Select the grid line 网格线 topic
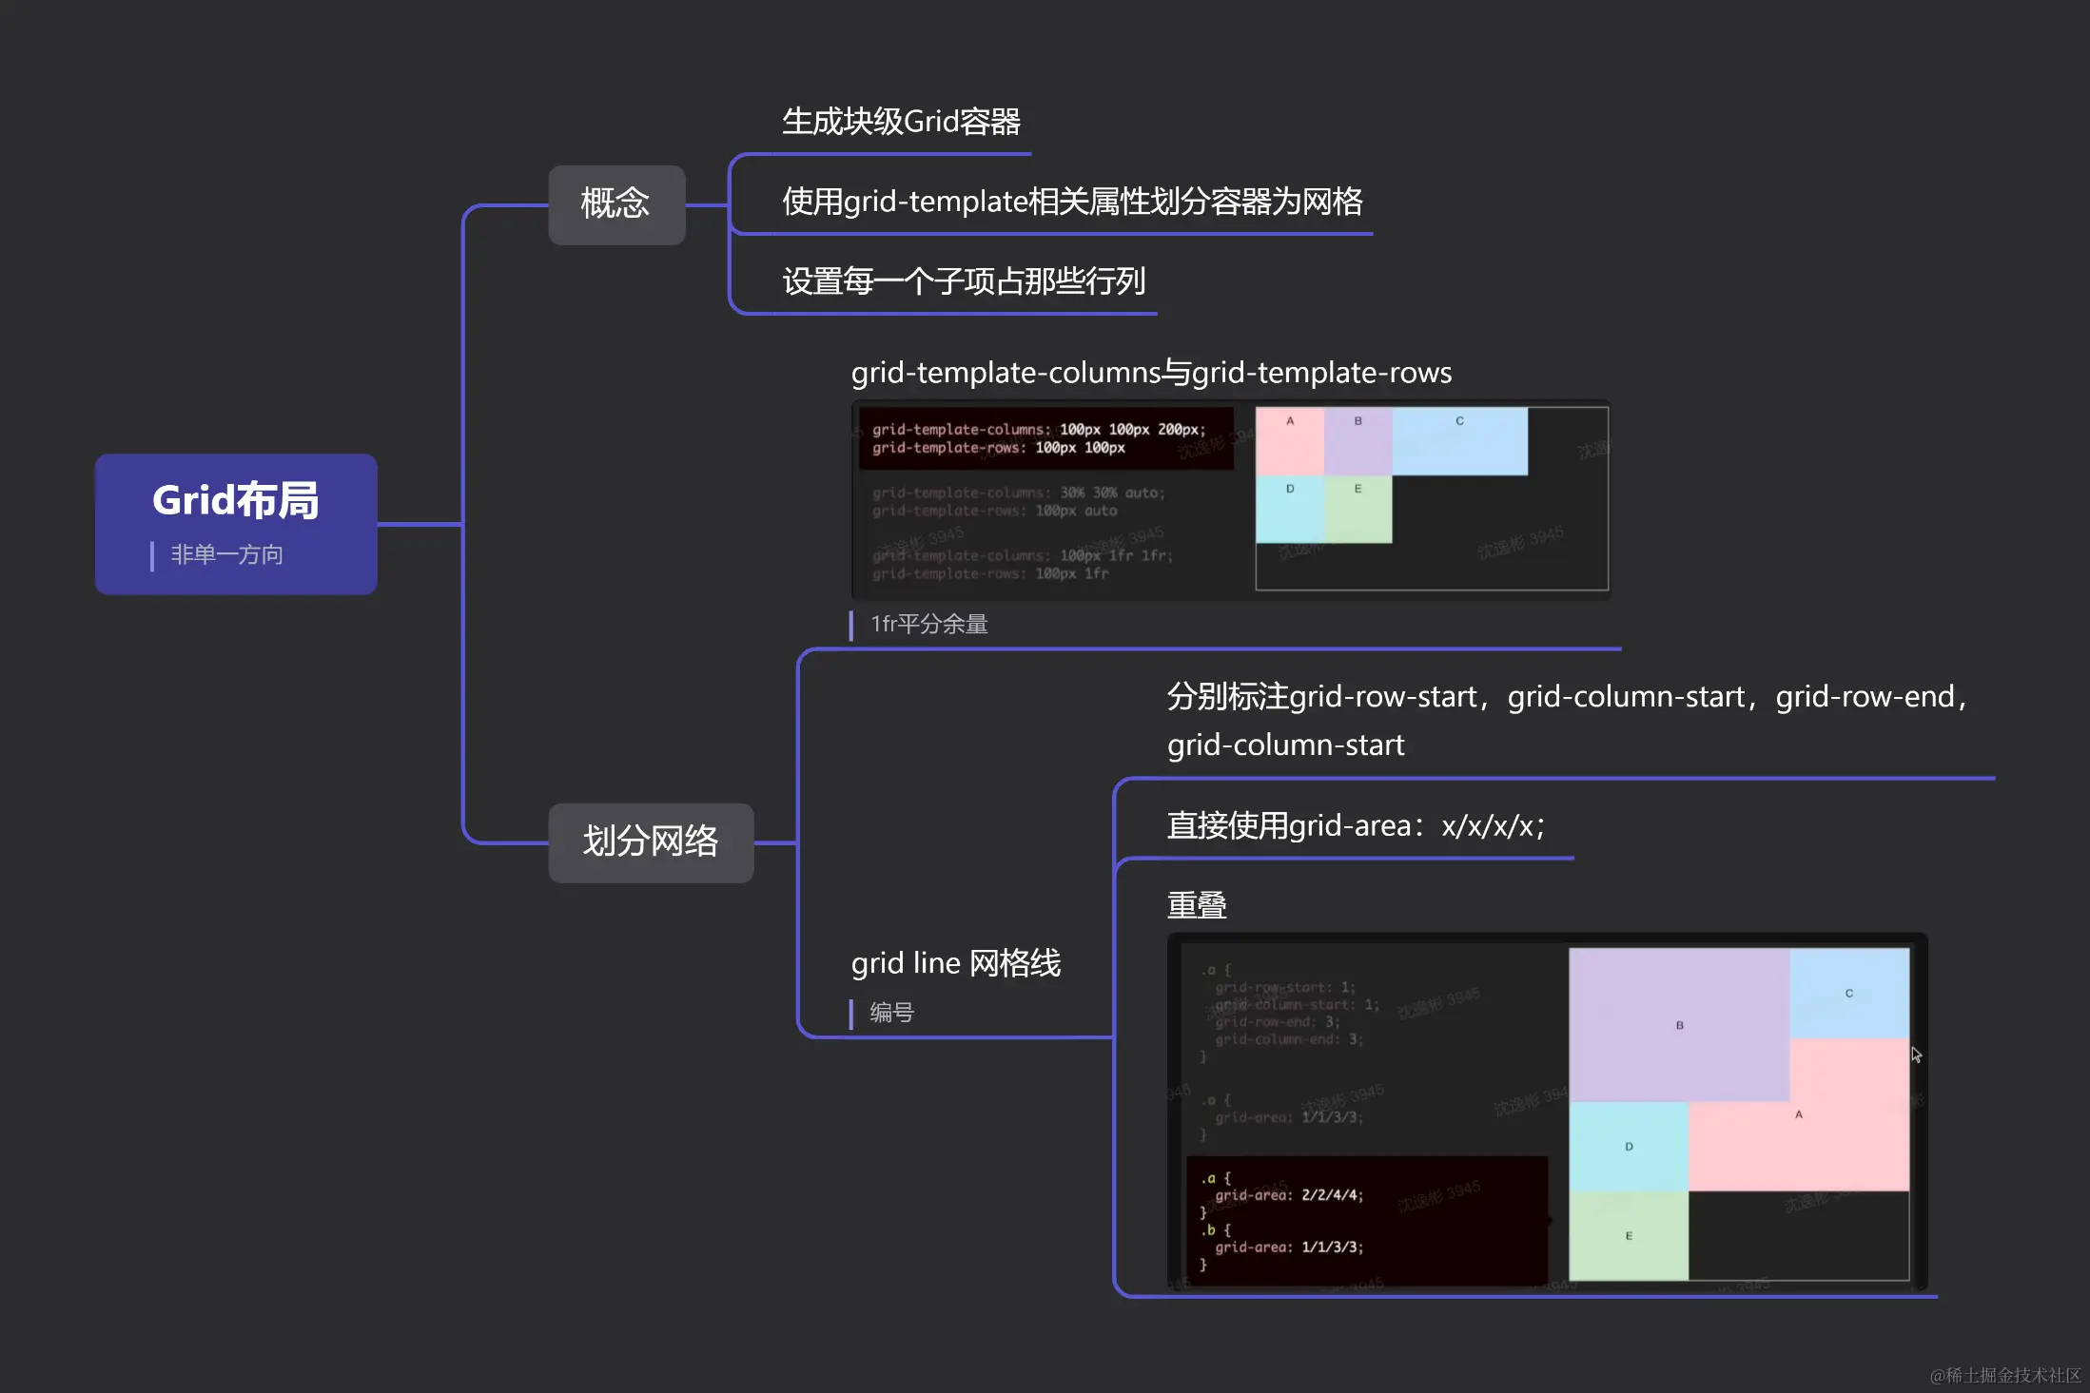 point(955,963)
